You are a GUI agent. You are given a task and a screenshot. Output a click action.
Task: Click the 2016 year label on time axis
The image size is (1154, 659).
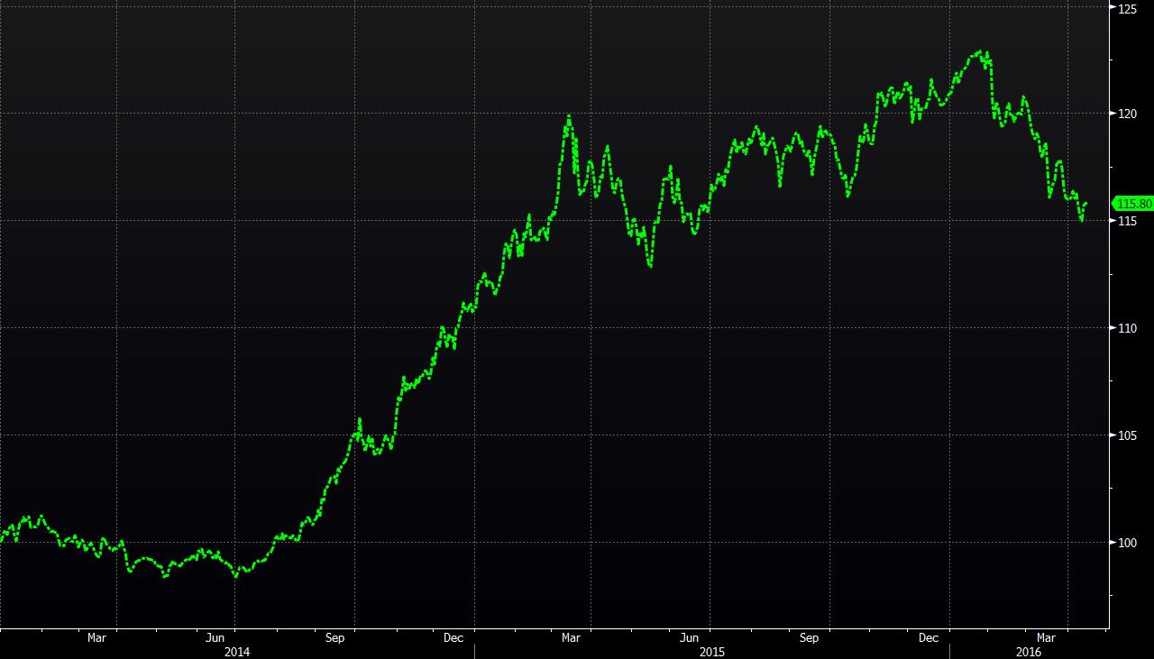pos(1029,652)
